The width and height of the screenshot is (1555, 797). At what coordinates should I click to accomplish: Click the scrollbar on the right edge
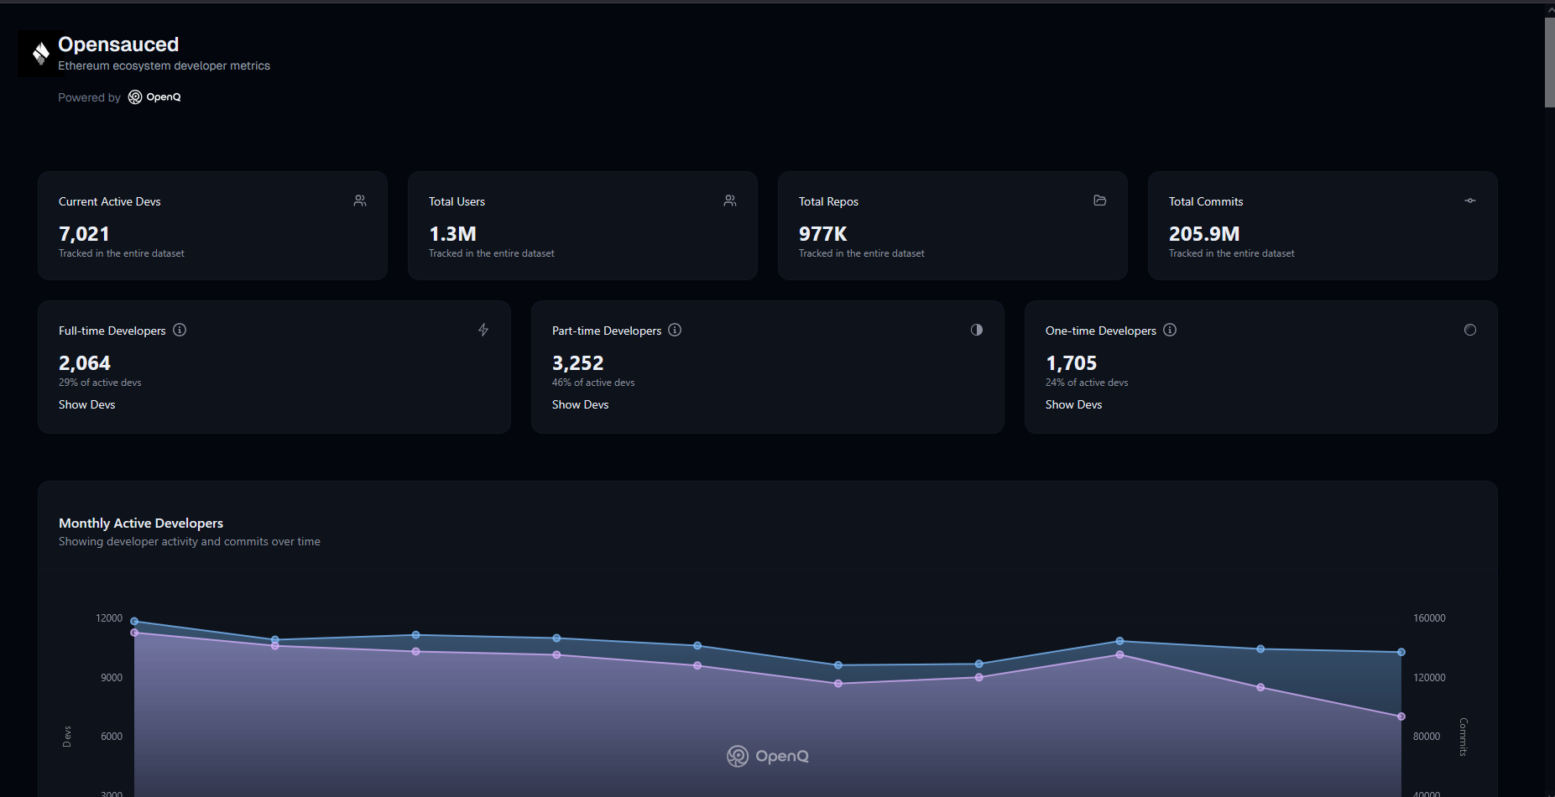(x=1548, y=59)
